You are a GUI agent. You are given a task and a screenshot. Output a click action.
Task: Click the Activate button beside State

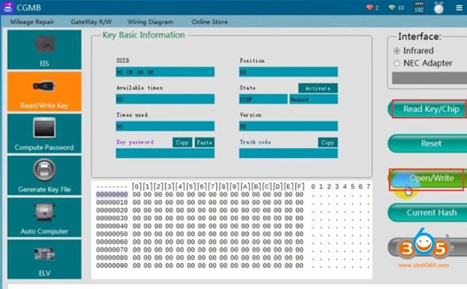[x=318, y=88]
